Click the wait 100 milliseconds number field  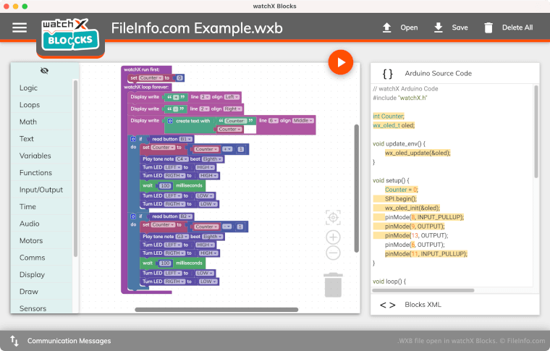tap(165, 186)
